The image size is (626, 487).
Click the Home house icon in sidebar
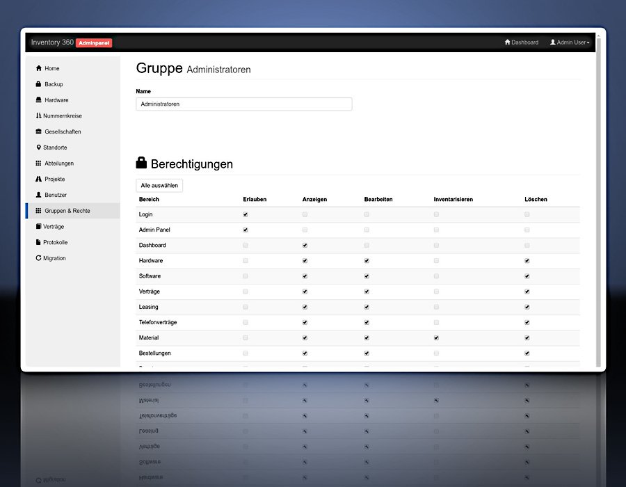tap(39, 68)
